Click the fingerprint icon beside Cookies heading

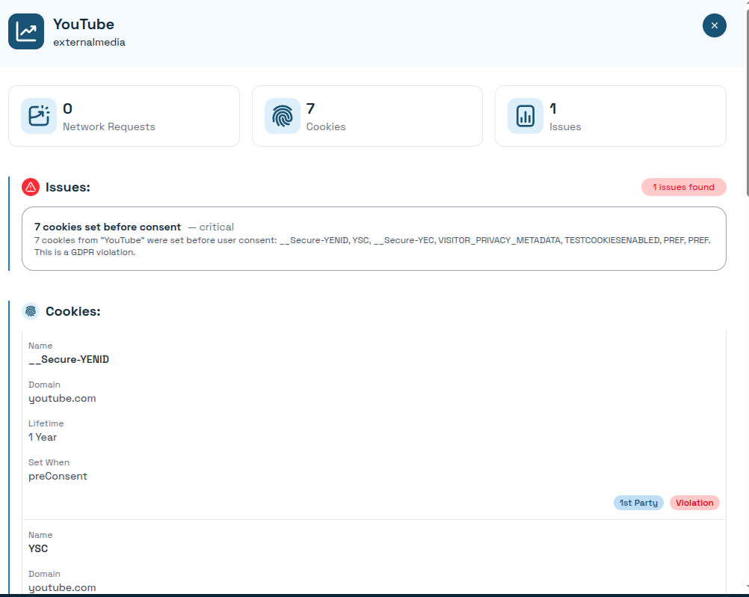click(31, 311)
